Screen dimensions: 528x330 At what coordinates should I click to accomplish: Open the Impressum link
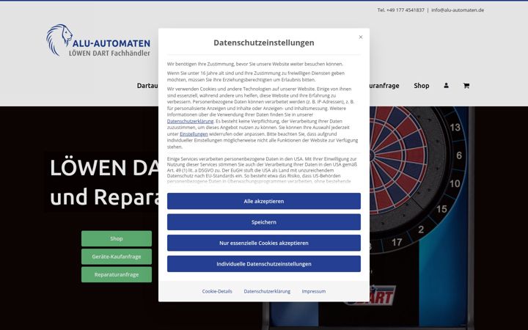pyautogui.click(x=314, y=291)
